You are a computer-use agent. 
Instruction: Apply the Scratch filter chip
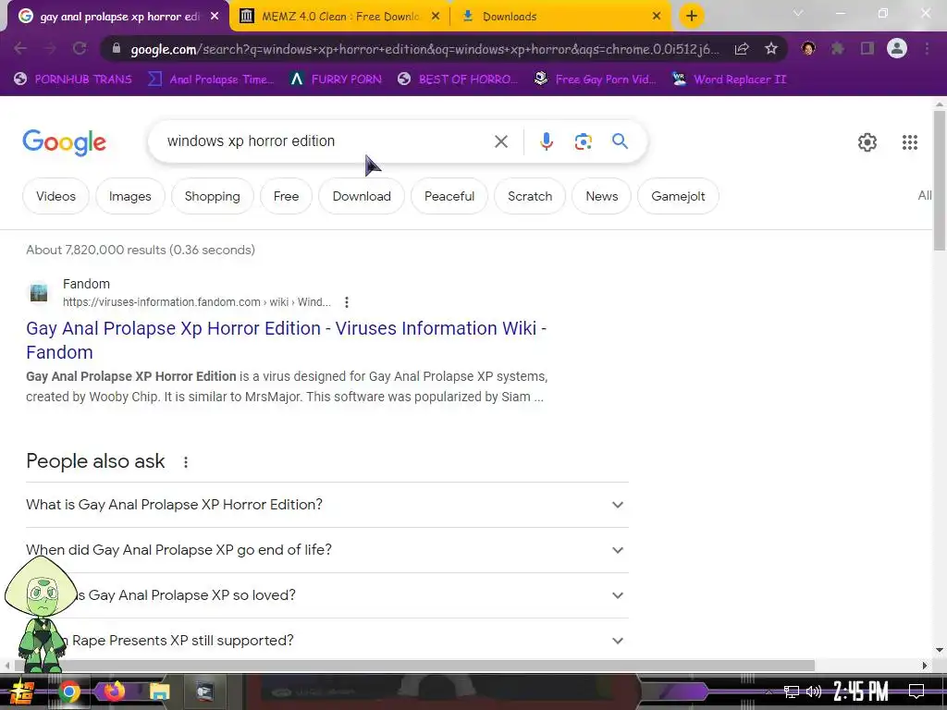coord(530,196)
